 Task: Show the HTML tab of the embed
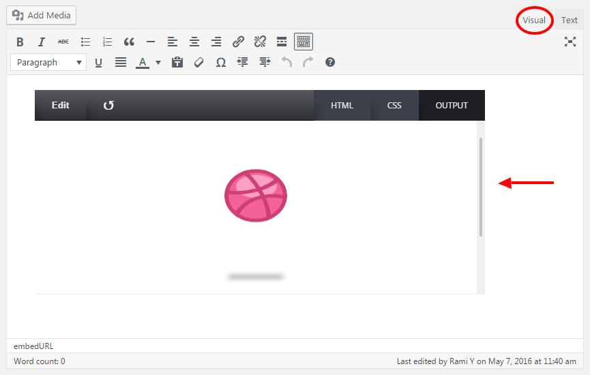(342, 106)
